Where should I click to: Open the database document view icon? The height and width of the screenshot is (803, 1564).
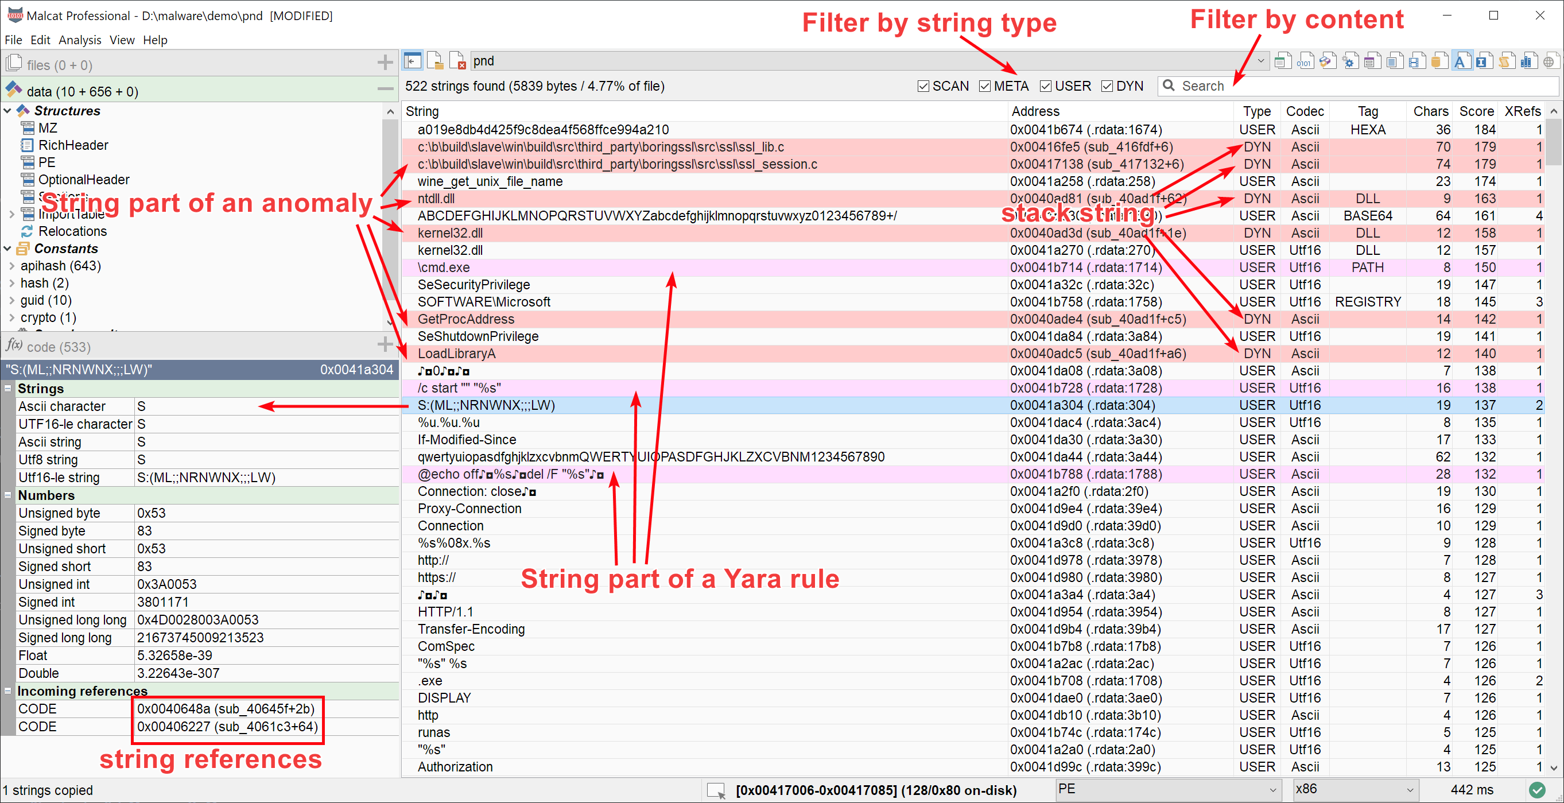click(x=1439, y=61)
